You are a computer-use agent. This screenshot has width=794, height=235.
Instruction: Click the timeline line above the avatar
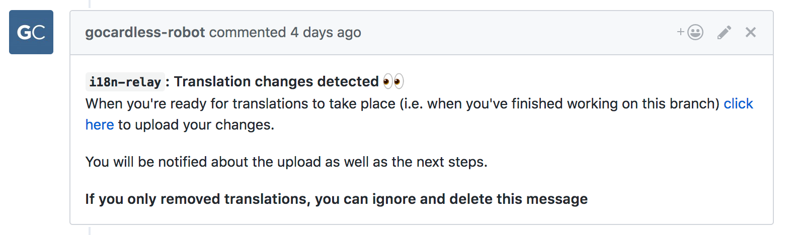(x=90, y=4)
